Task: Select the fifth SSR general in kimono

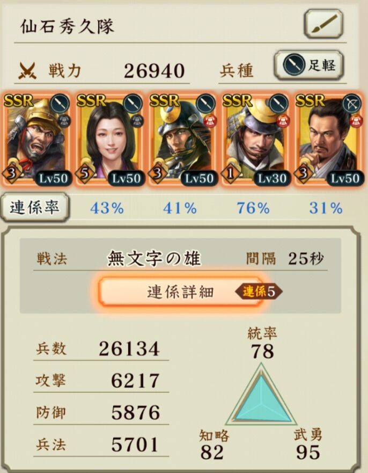Action: 328,140
